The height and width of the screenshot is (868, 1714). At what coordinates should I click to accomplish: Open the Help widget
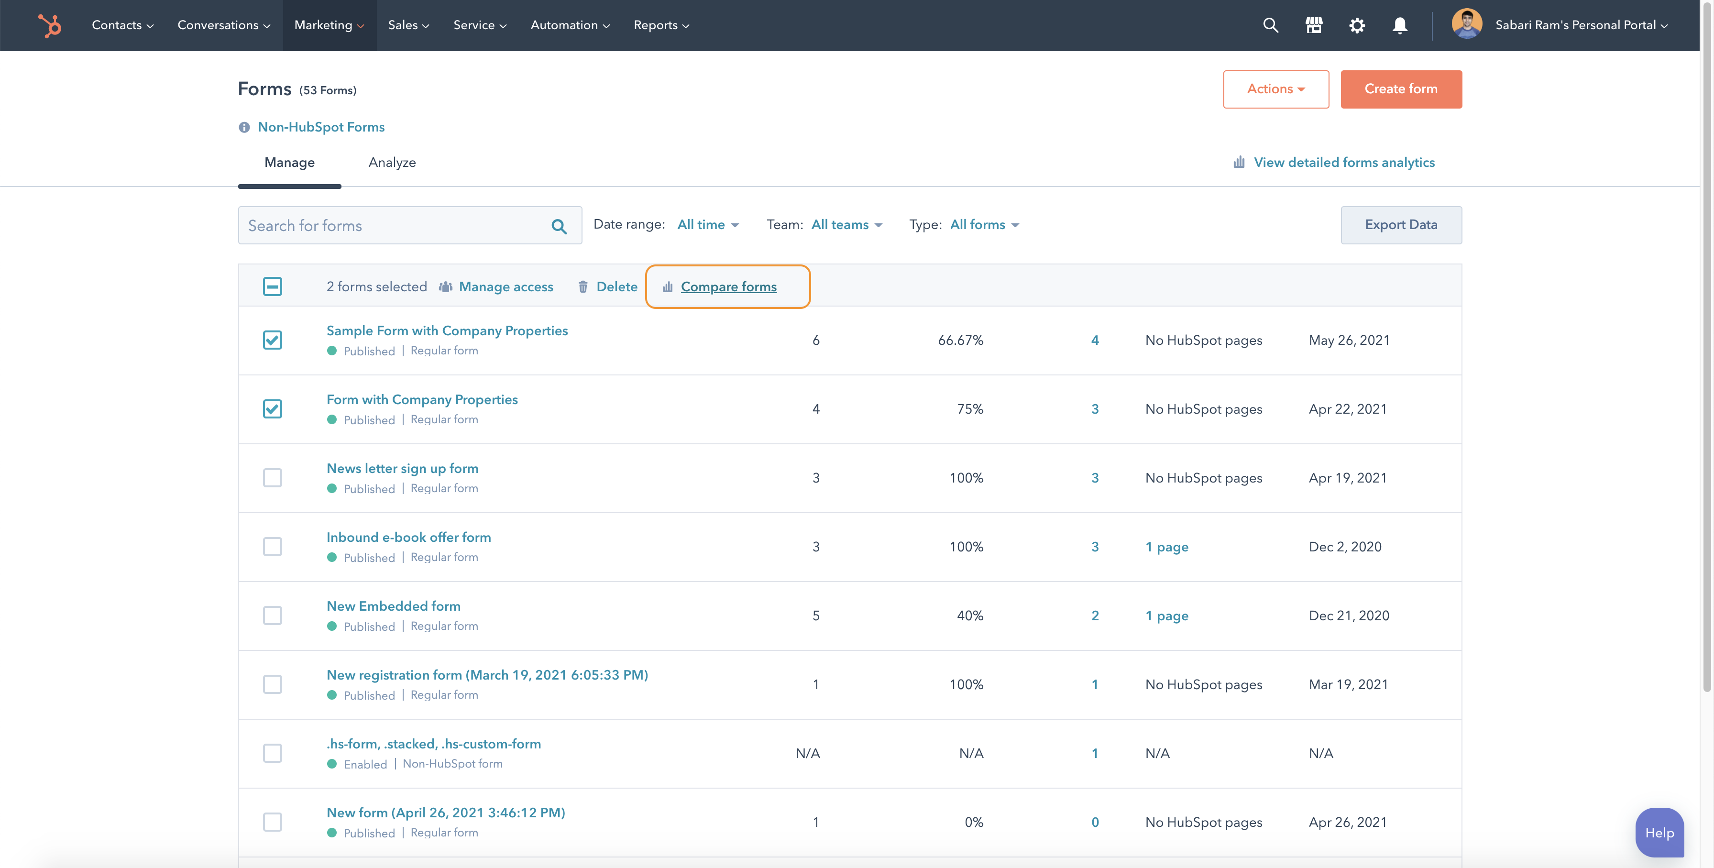(1659, 832)
